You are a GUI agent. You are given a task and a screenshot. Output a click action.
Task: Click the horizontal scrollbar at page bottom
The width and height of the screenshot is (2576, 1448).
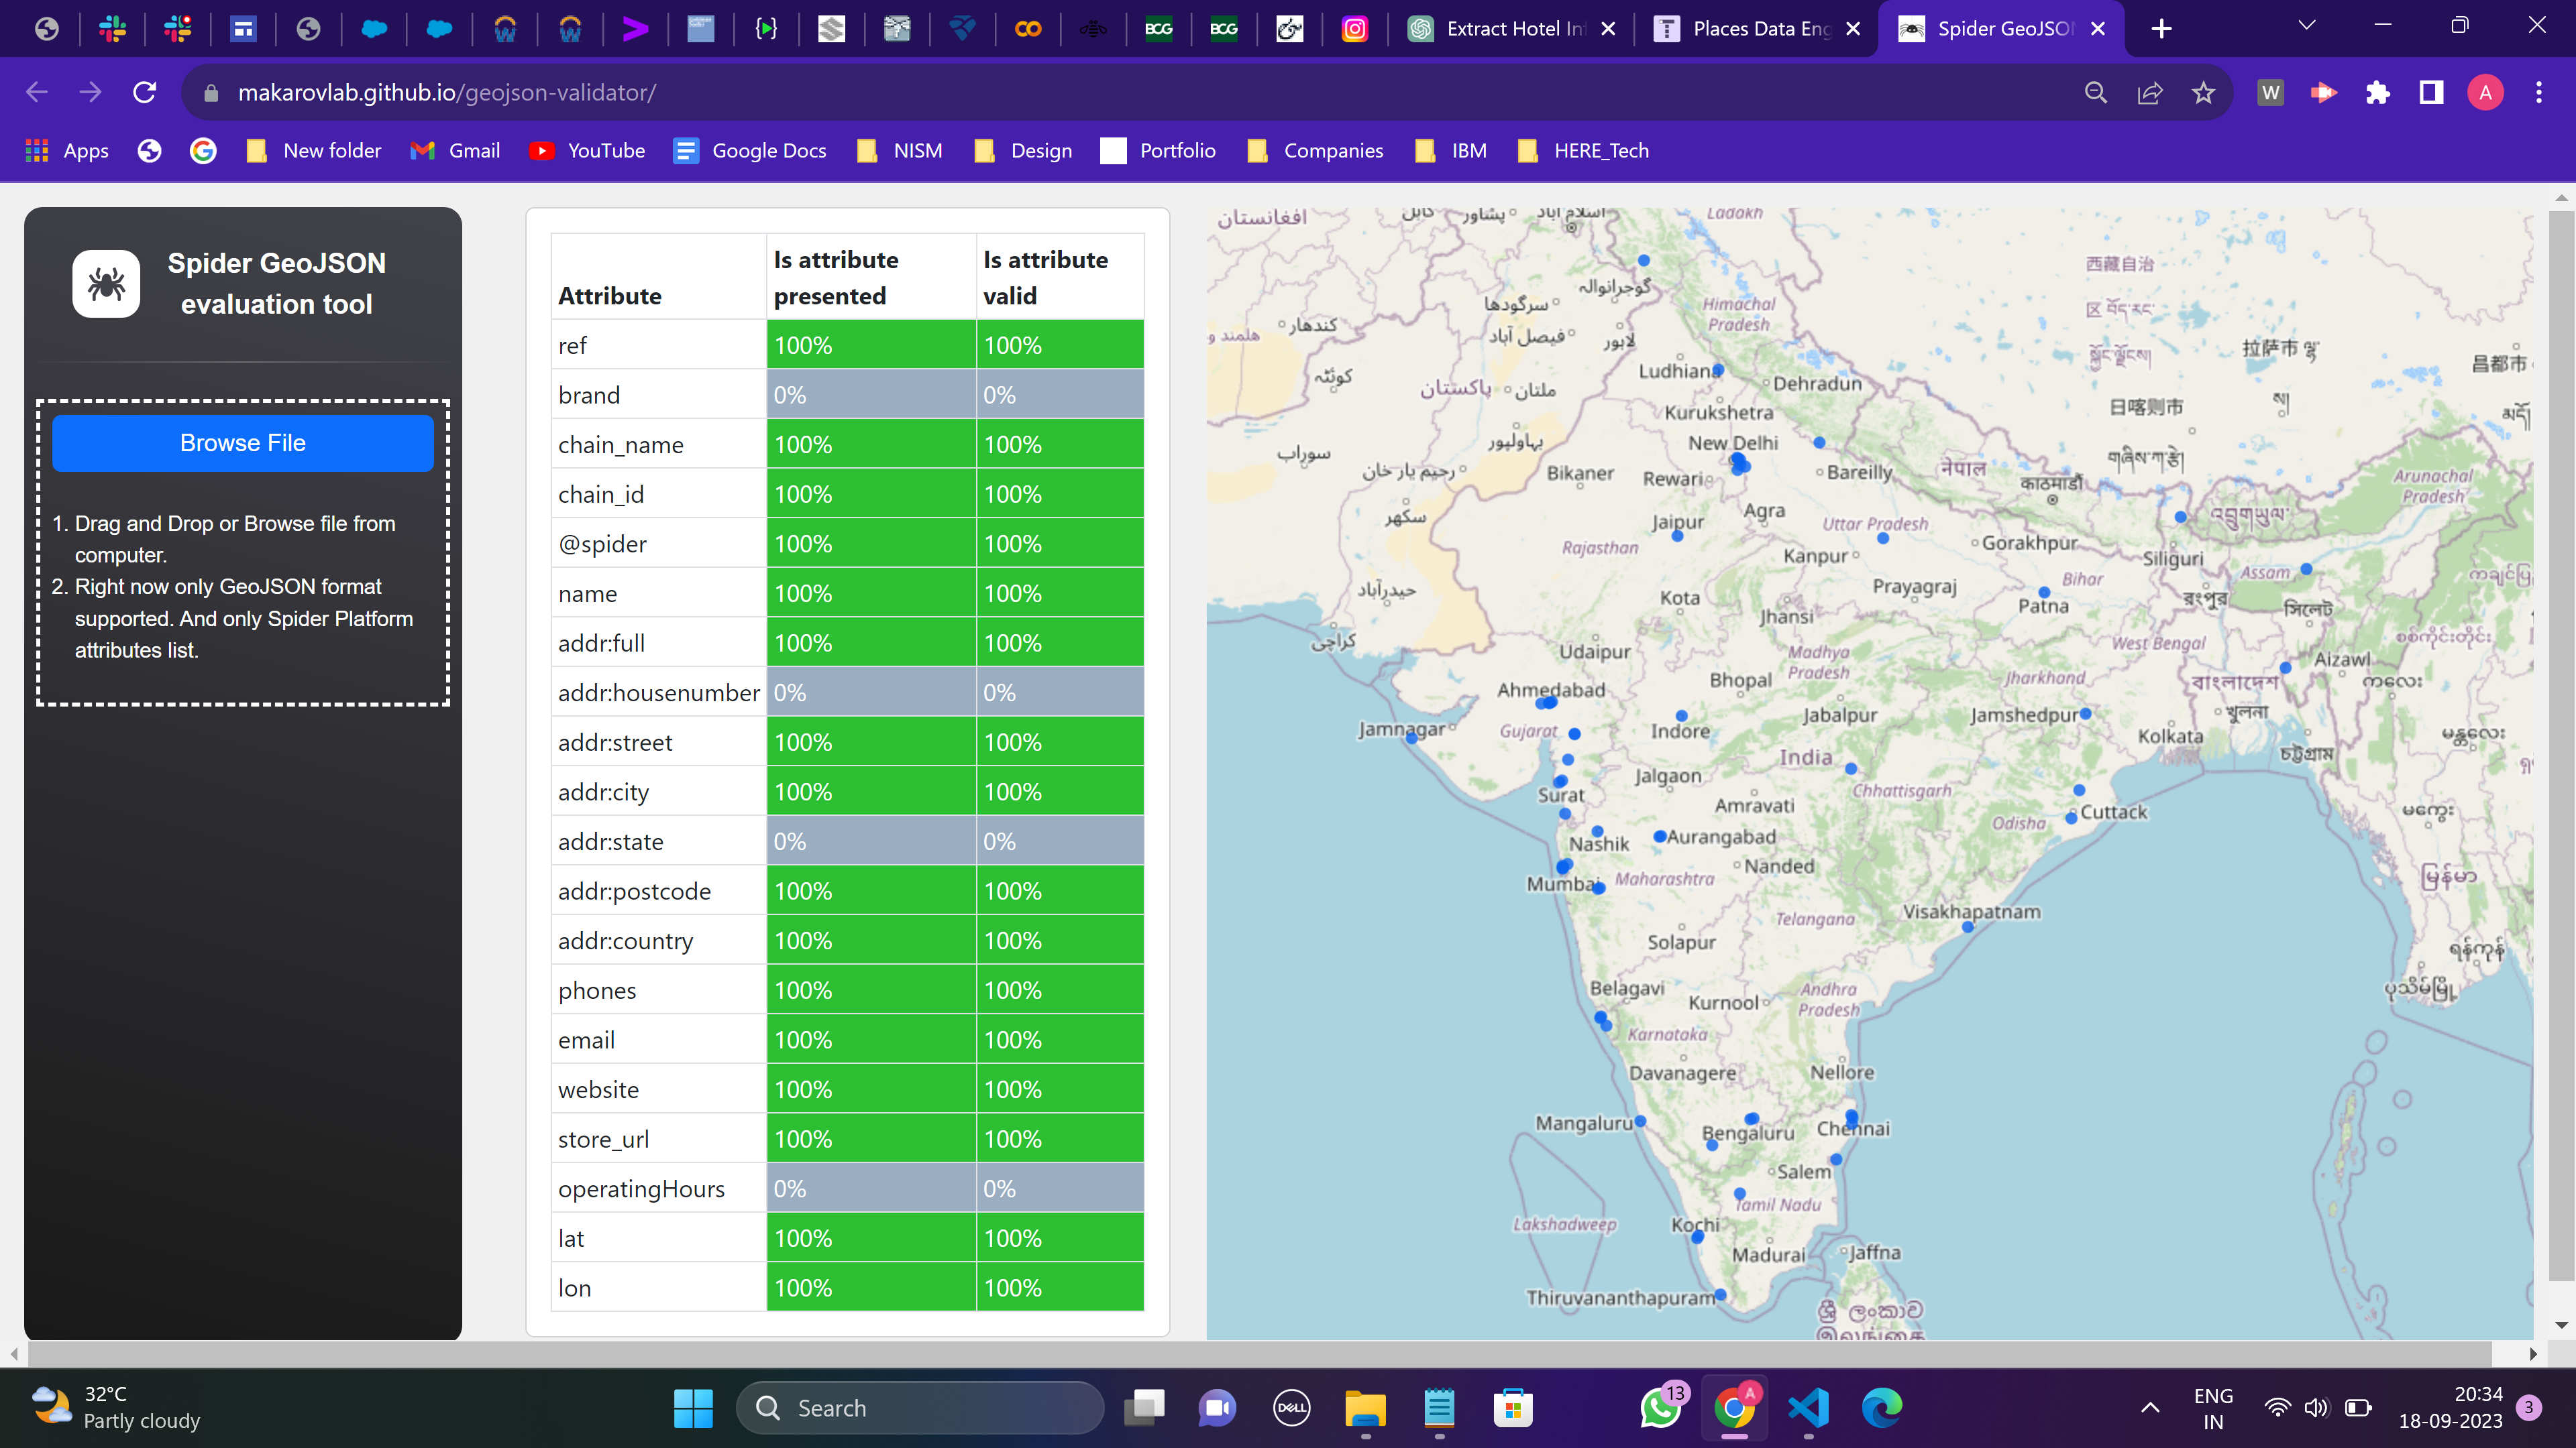1260,1354
